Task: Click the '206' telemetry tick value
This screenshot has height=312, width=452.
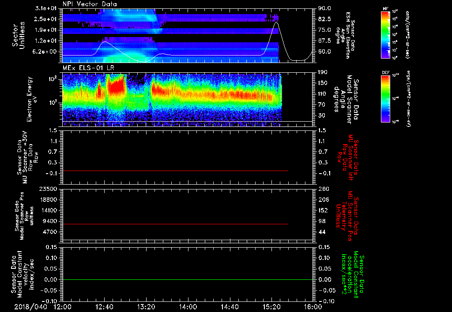Action: pyautogui.click(x=324, y=200)
